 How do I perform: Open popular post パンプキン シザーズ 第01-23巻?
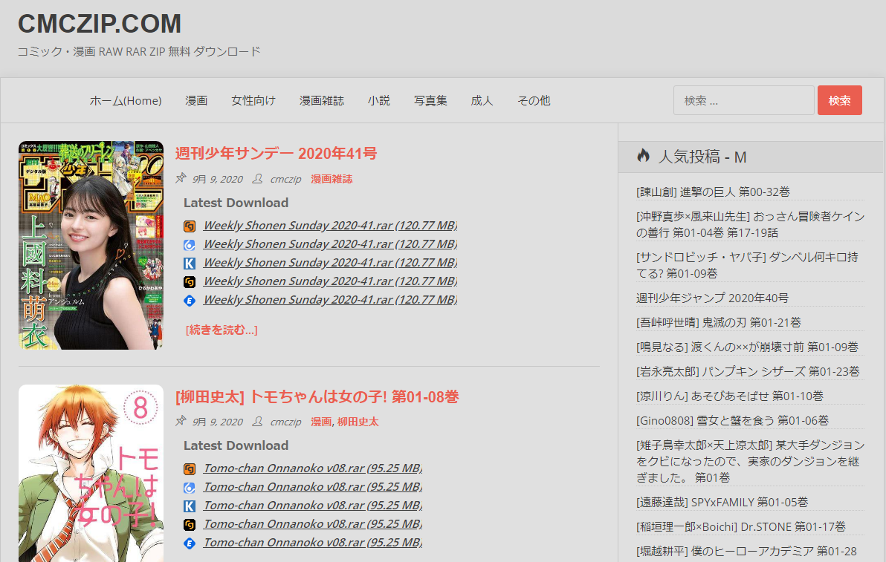(x=748, y=371)
